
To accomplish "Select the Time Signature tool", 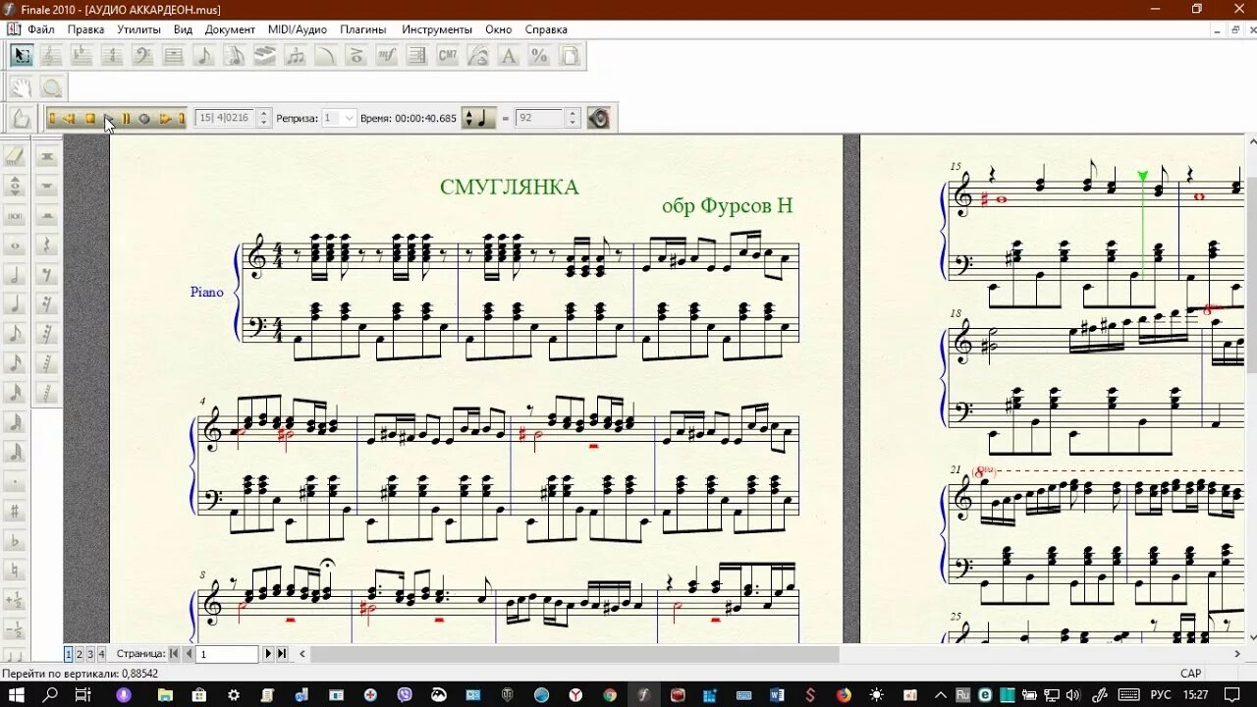I will coord(112,56).
